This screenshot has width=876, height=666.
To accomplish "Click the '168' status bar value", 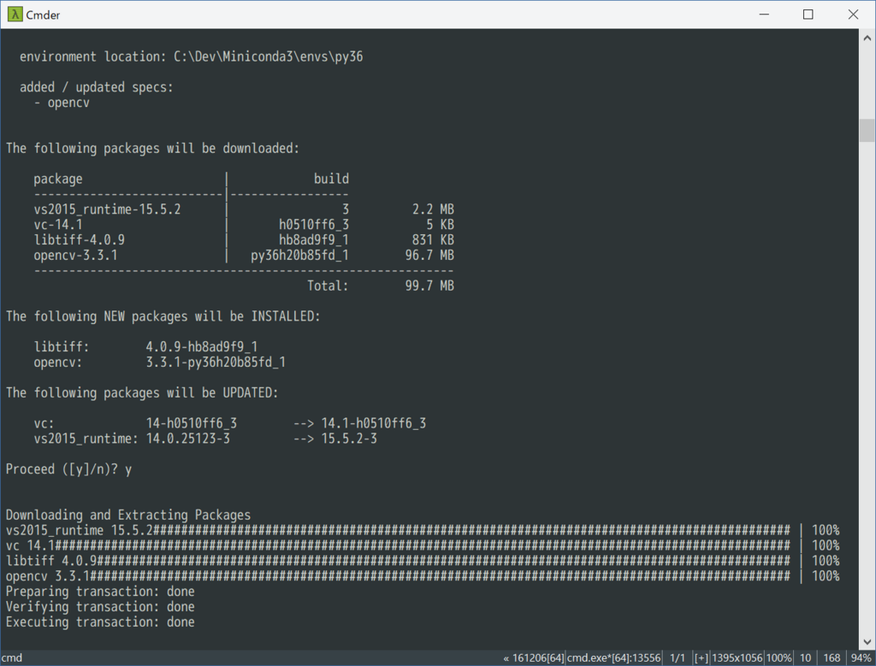I will pyautogui.click(x=832, y=657).
